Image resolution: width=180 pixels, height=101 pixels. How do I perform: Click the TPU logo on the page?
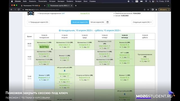pyautogui.click(x=31, y=13)
